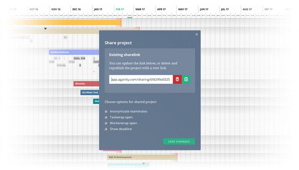Select the FEB 17 month header
The image size is (299, 170).
pos(120,9)
